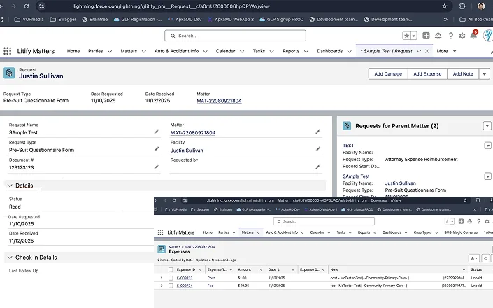Expand the Matters nav dropdown in main window
Viewport: 493px width, 308px height.
pos(143,51)
